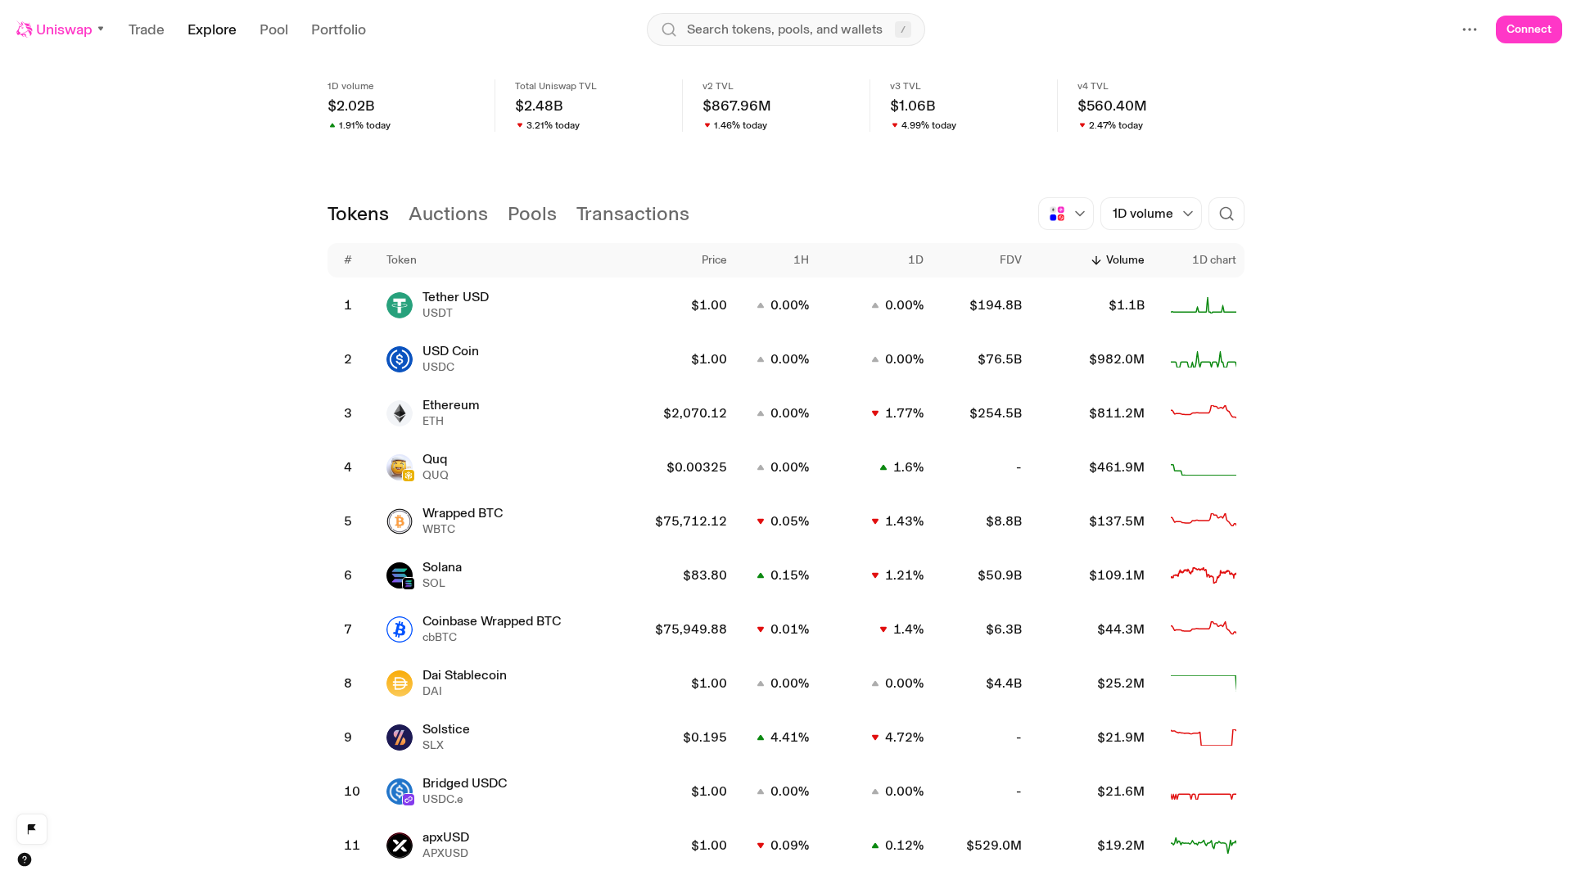Click the apxUSD token icon
Image resolution: width=1572 pixels, height=884 pixels.
point(400,846)
